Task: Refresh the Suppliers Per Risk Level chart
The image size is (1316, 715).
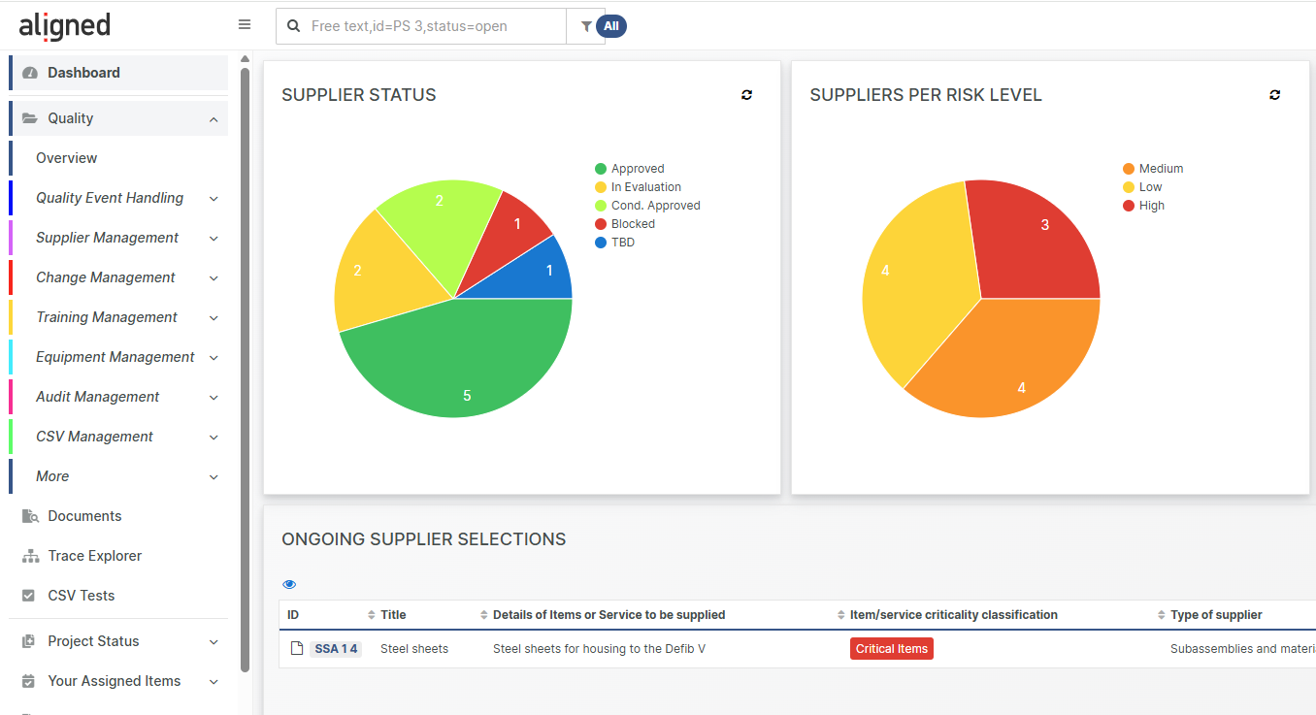Action: [x=1274, y=95]
